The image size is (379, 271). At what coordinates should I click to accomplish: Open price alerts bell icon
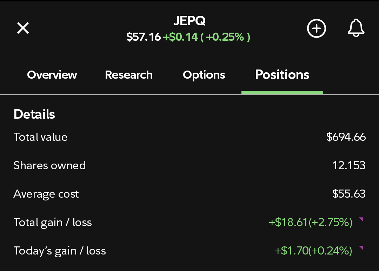pyautogui.click(x=356, y=28)
